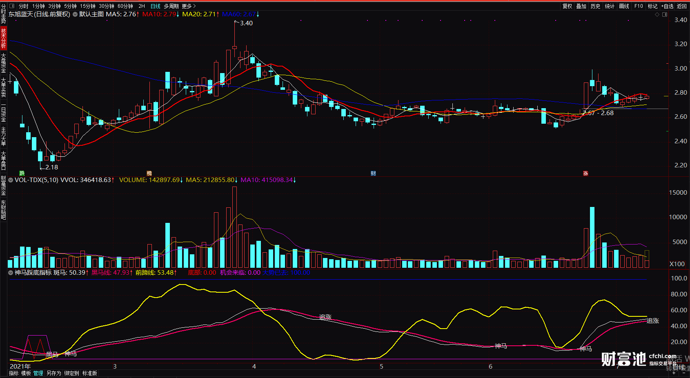This screenshot has height=378, width=690.
Task: Click the 标记 mark button
Action: tap(652, 6)
